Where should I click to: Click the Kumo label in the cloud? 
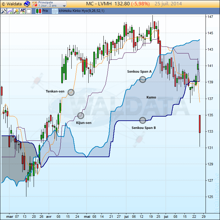[151, 97]
